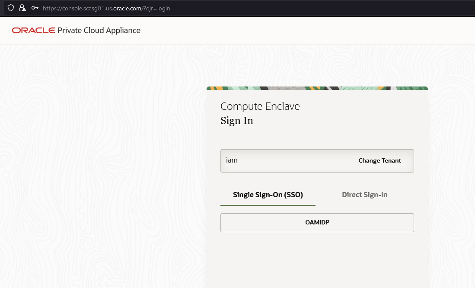The width and height of the screenshot is (475, 288).
Task: Switch to Single Sign-On (SSO) tab
Action: (268, 195)
